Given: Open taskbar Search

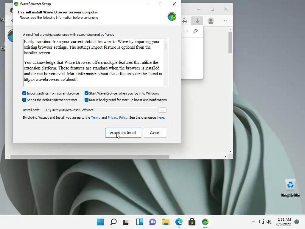Looking at the screenshot, I should pos(113,222).
